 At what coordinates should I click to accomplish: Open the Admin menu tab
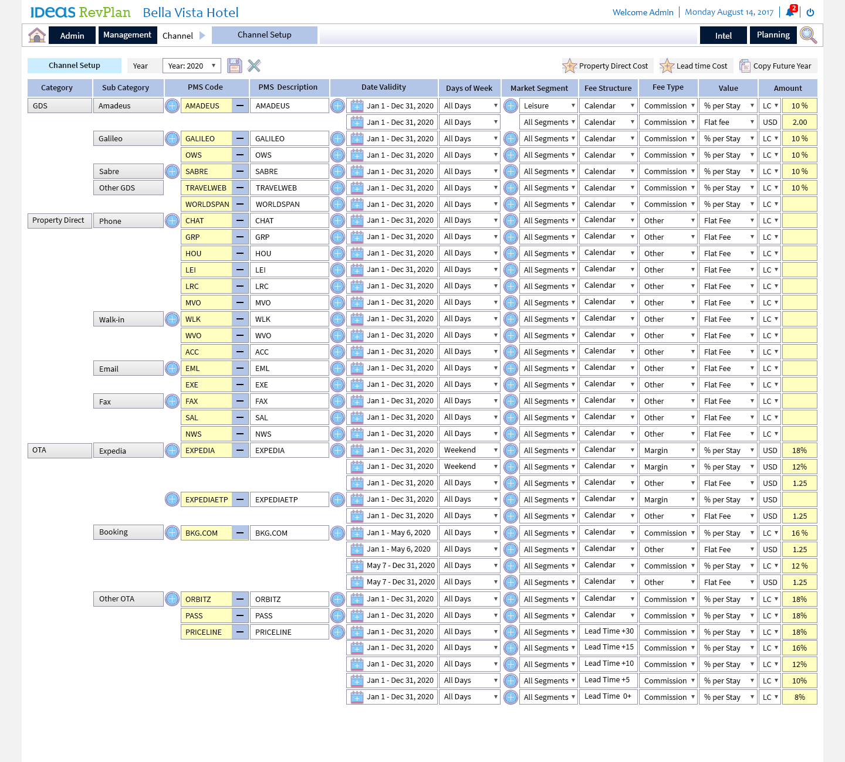(72, 36)
